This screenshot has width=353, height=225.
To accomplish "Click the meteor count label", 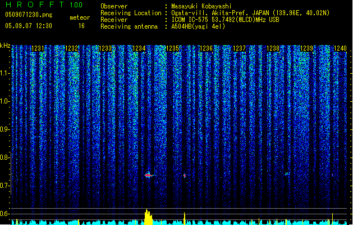I will pos(80,17).
